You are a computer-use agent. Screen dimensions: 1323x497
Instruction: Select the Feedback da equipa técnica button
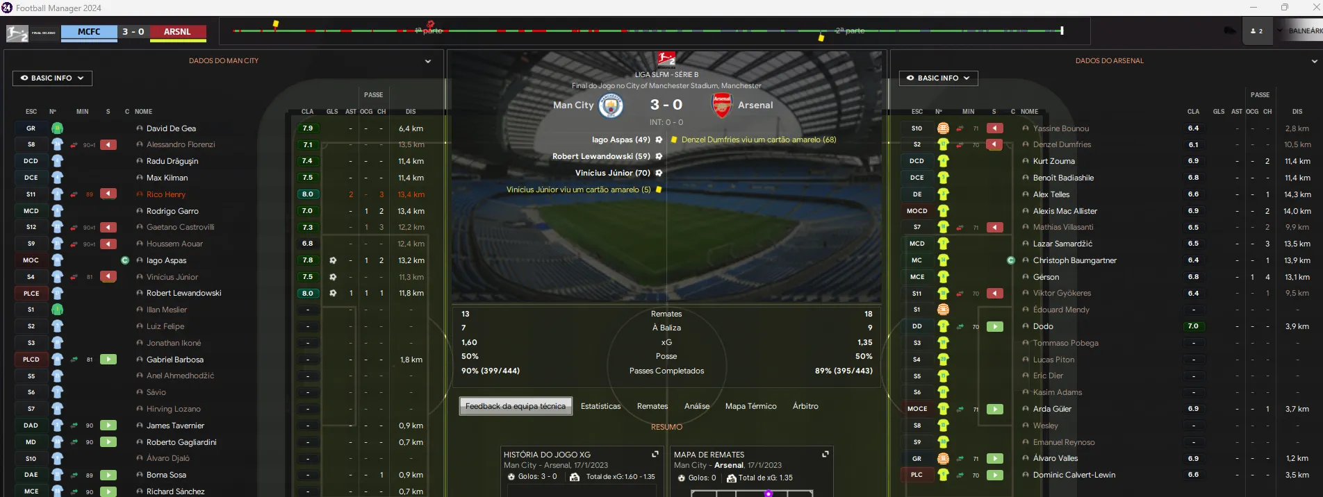(x=516, y=407)
